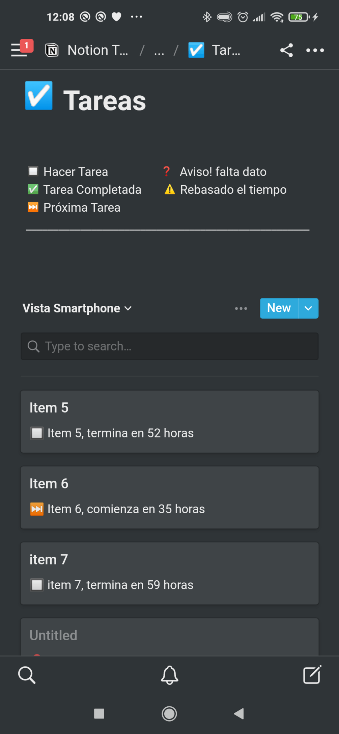
Task: Tap the blue checkmark Tareas page icon
Action: tap(39, 96)
